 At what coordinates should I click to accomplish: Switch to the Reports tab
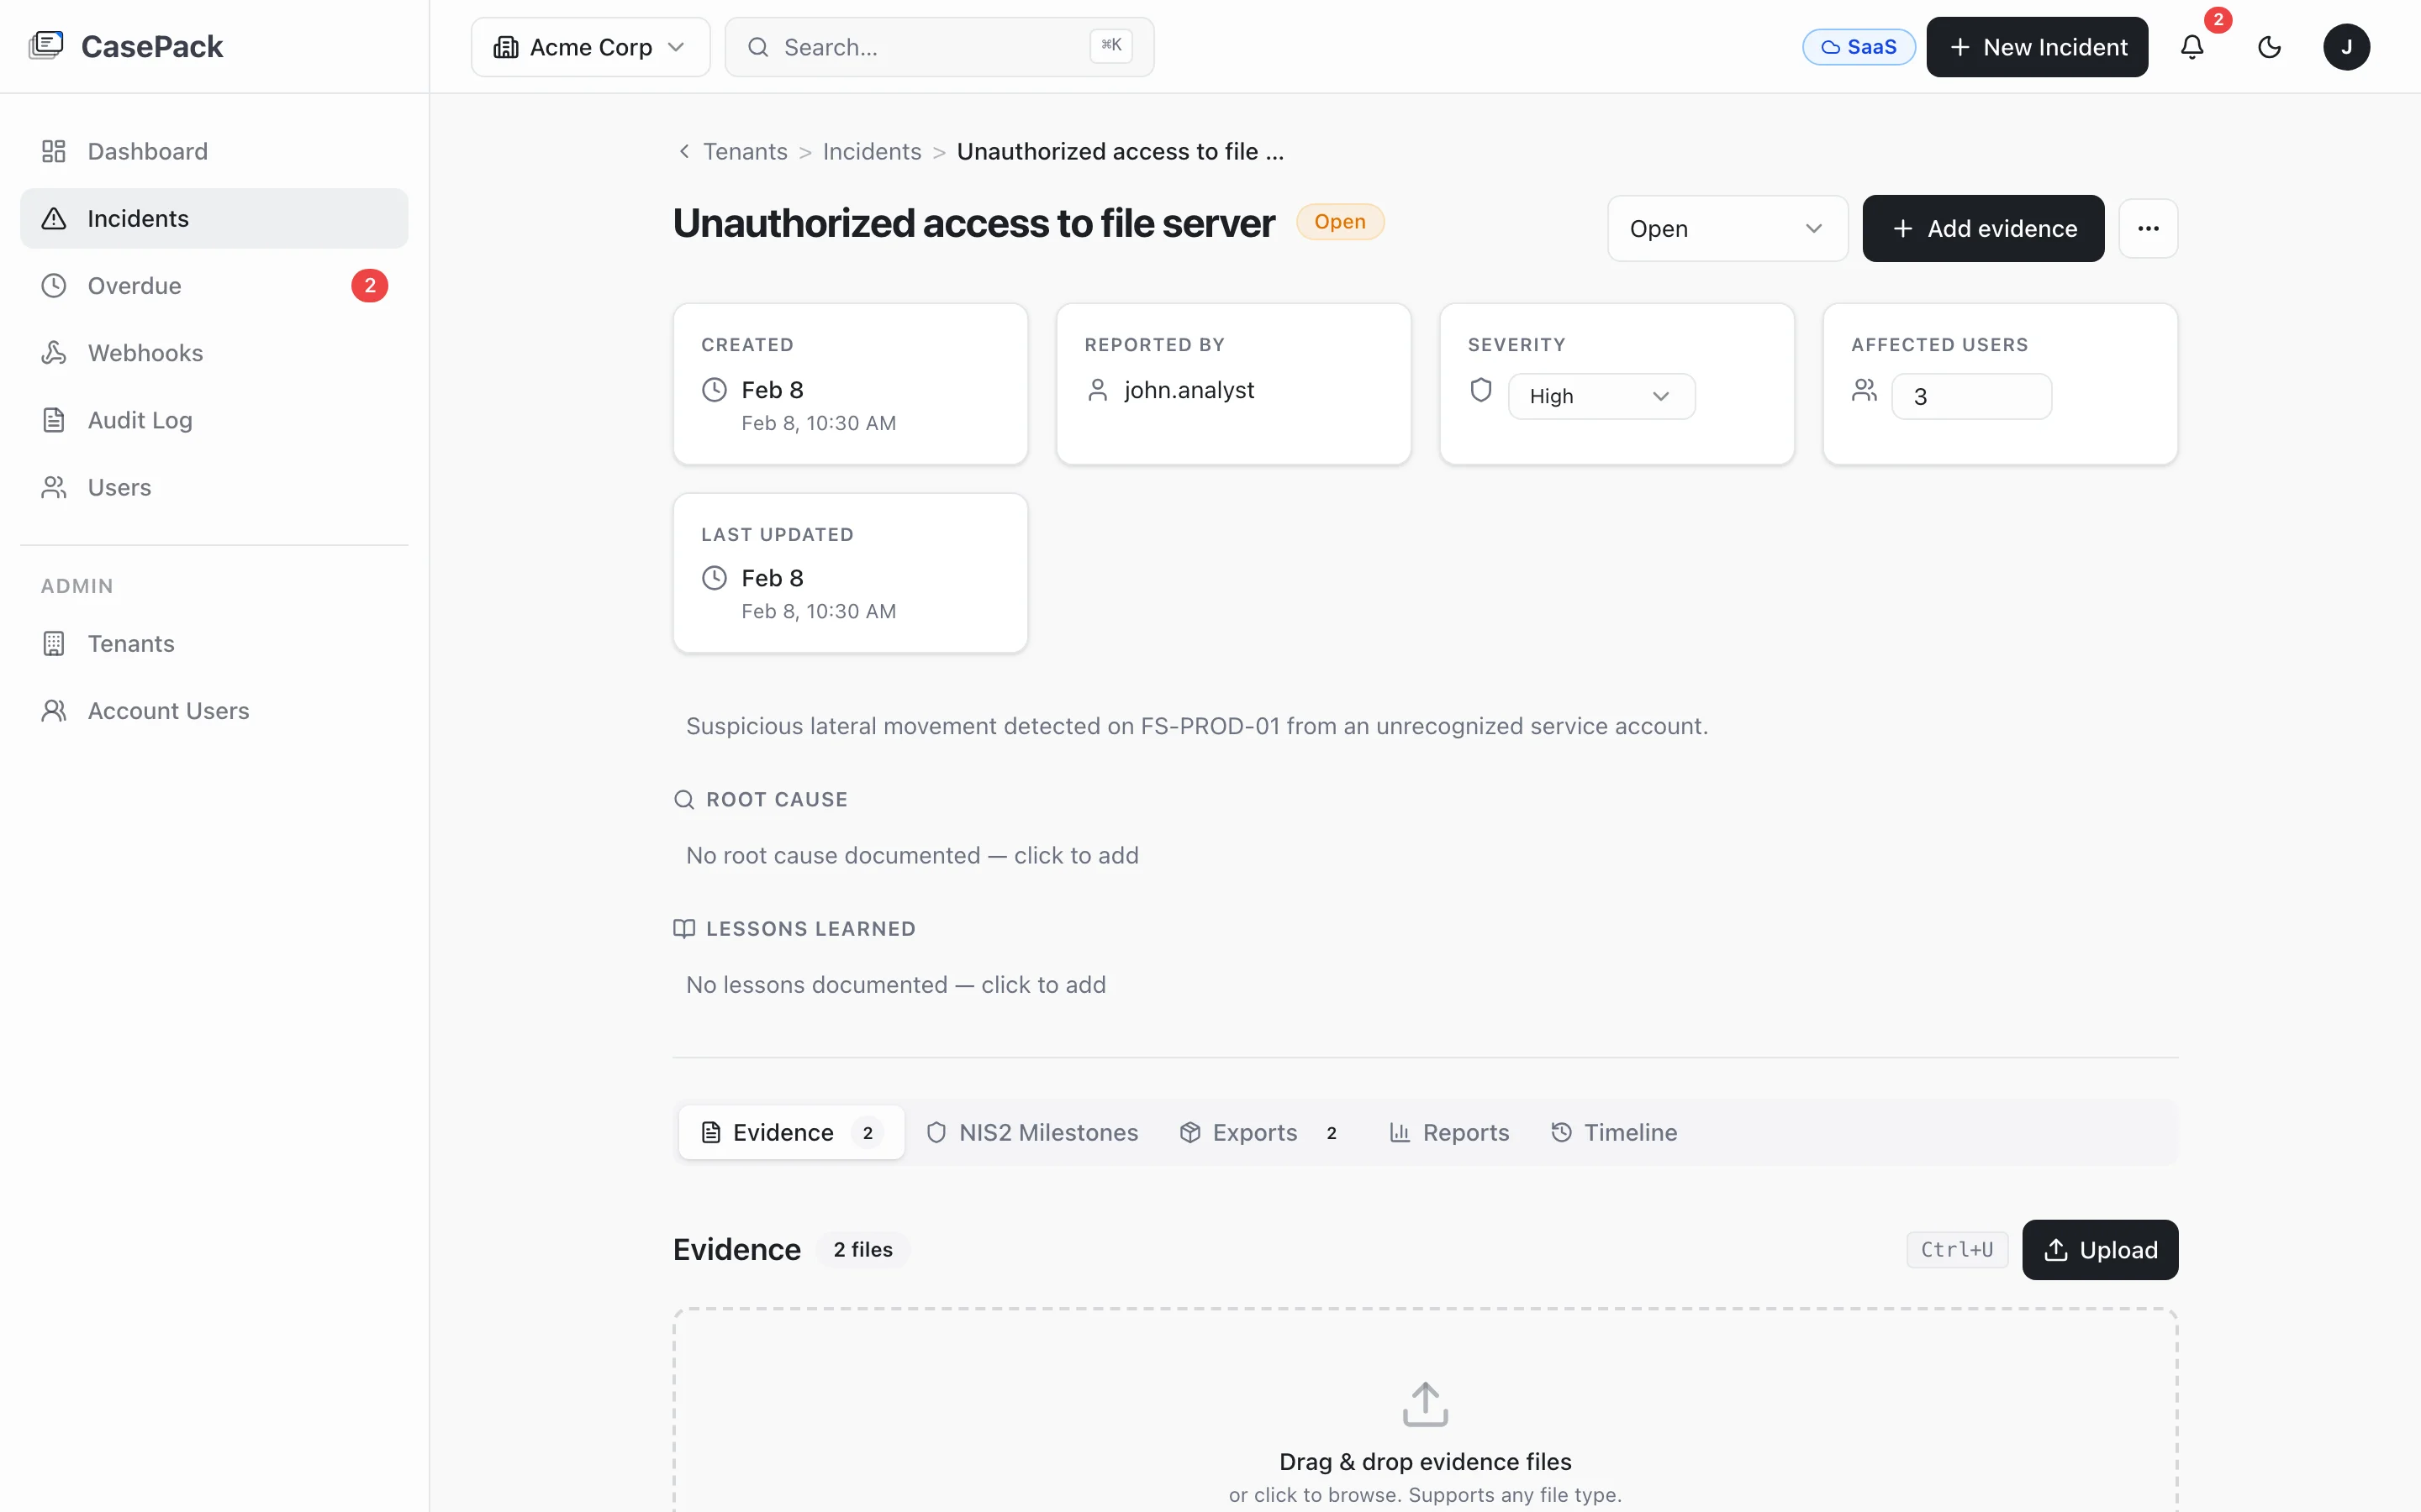pos(1448,1132)
